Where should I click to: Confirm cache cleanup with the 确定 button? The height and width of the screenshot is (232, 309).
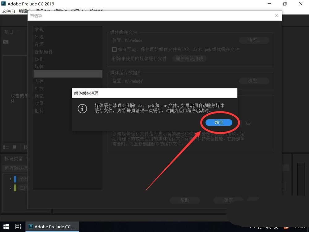pyautogui.click(x=219, y=122)
